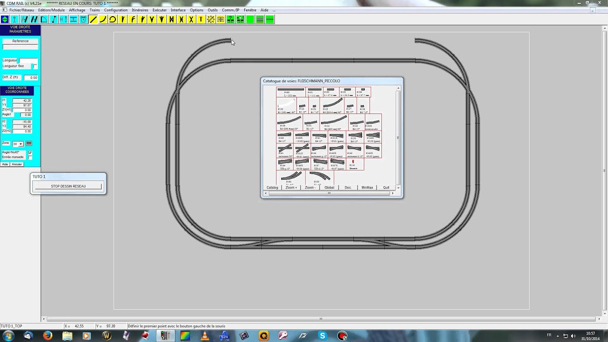Uncheck the Angle=Nx45° checkbox
The width and height of the screenshot is (608, 342).
tap(30, 152)
